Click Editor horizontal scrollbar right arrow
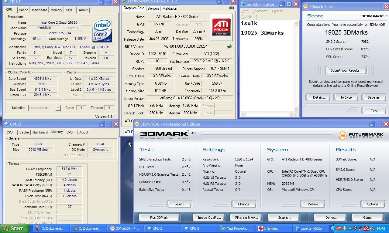 tap(291, 114)
